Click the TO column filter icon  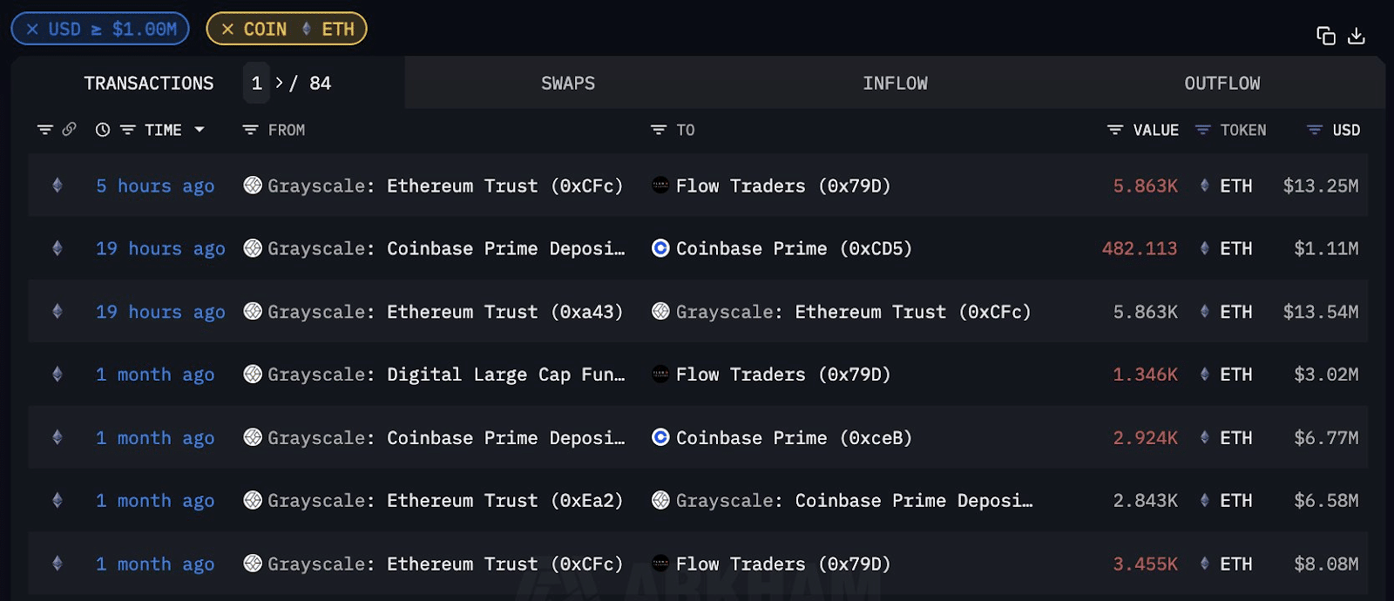click(x=659, y=130)
